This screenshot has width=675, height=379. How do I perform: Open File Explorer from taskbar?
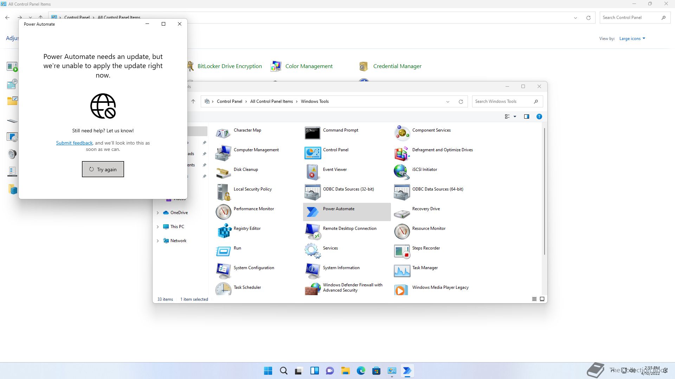tap(345, 371)
